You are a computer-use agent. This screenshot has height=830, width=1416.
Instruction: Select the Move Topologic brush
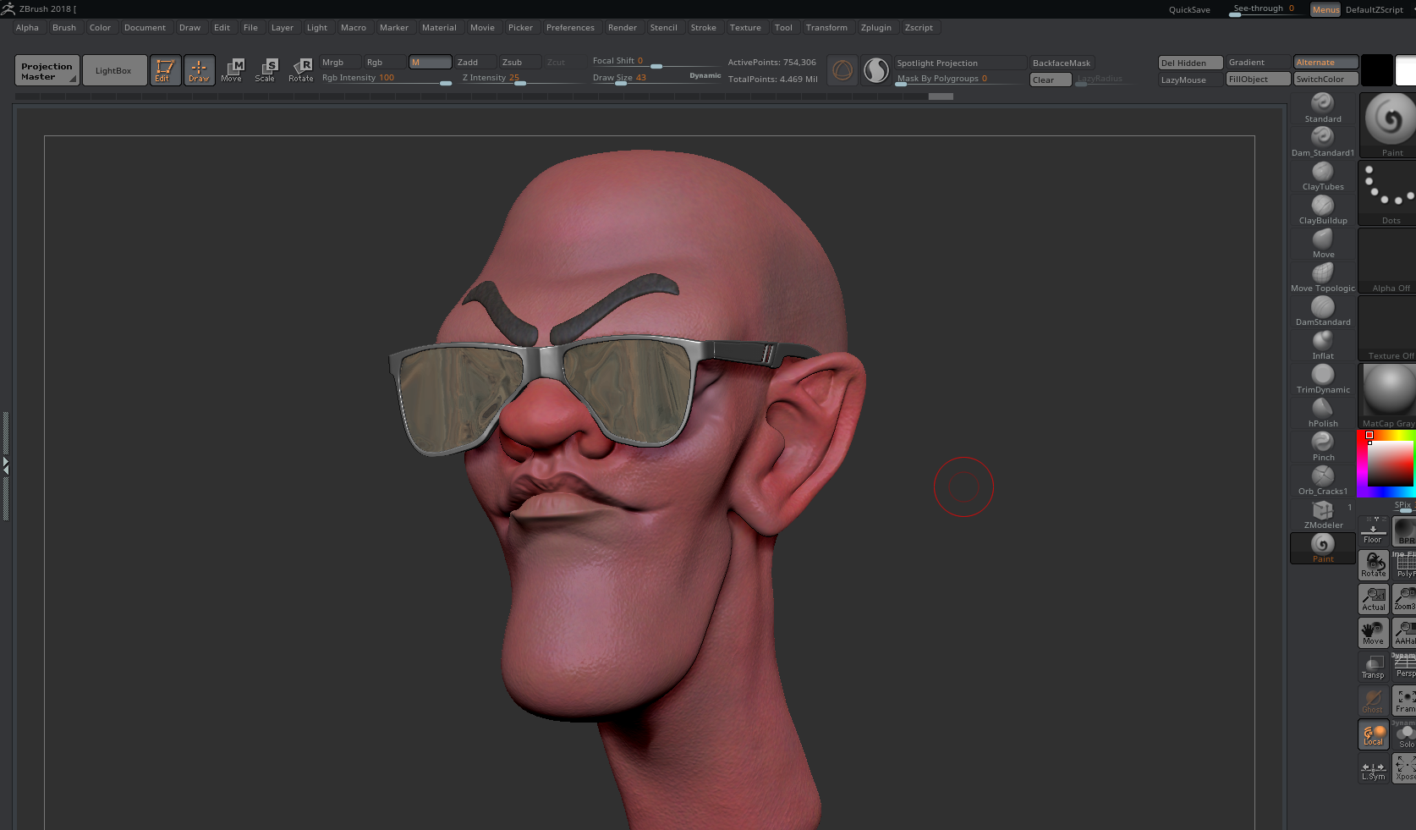(x=1323, y=278)
